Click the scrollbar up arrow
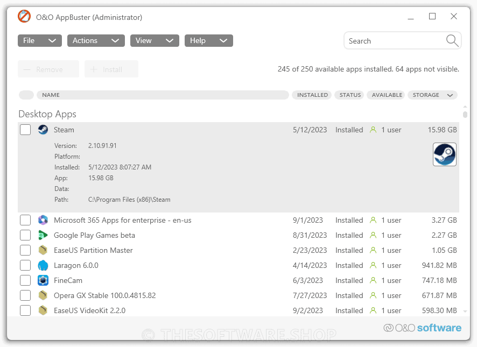The image size is (477, 347). click(465, 107)
